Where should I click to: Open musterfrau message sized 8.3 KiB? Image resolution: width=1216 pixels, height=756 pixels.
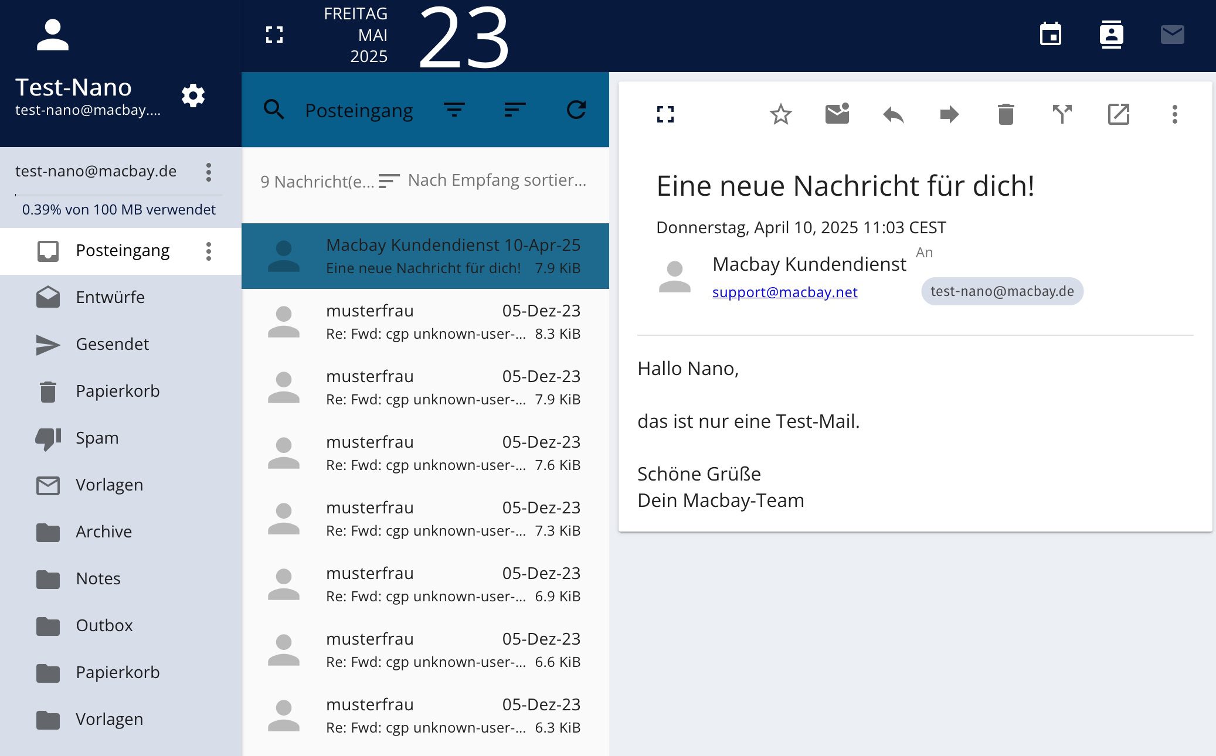(425, 322)
